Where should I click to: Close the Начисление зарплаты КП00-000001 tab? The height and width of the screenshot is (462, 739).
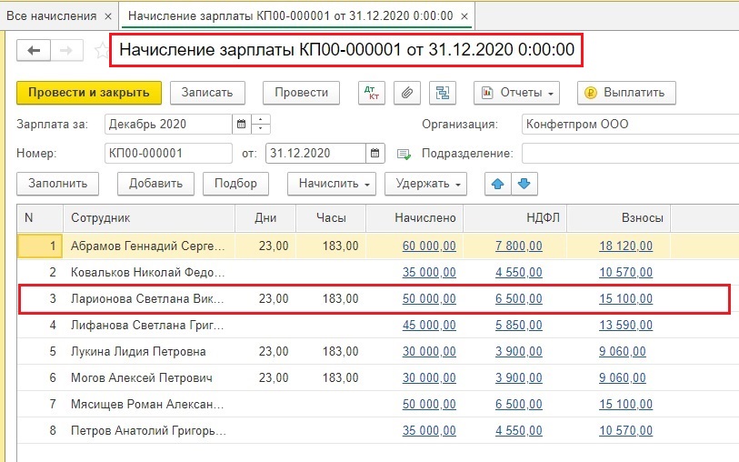[x=464, y=16]
